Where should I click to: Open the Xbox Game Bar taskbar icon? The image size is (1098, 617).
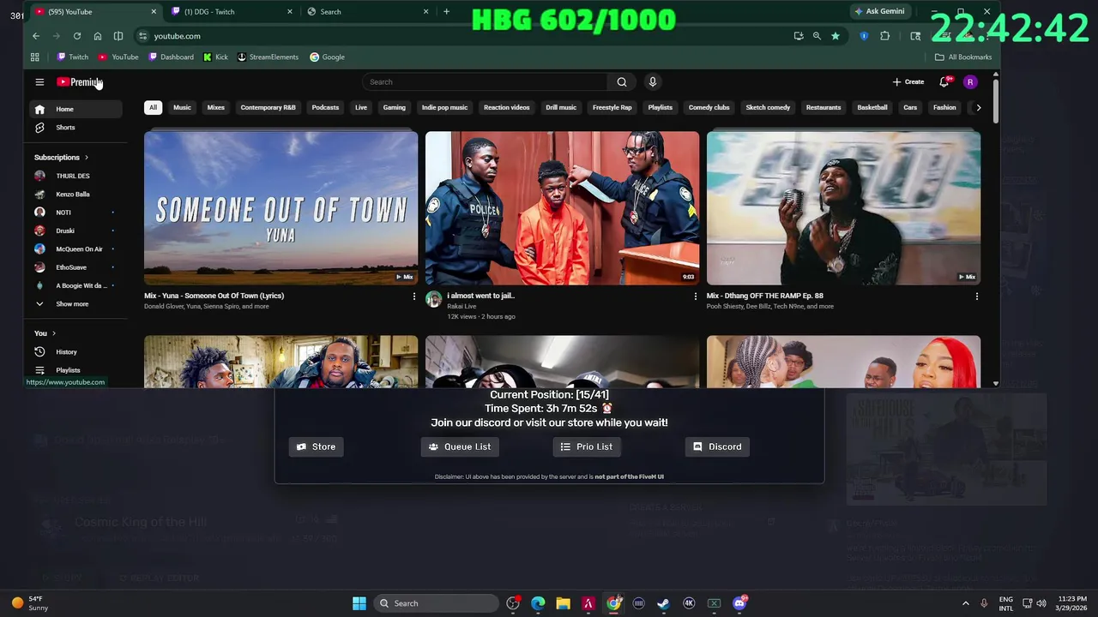coord(714,603)
